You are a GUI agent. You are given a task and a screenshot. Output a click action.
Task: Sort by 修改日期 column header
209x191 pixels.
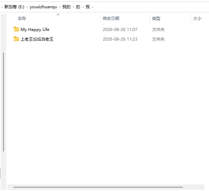[x=111, y=18]
